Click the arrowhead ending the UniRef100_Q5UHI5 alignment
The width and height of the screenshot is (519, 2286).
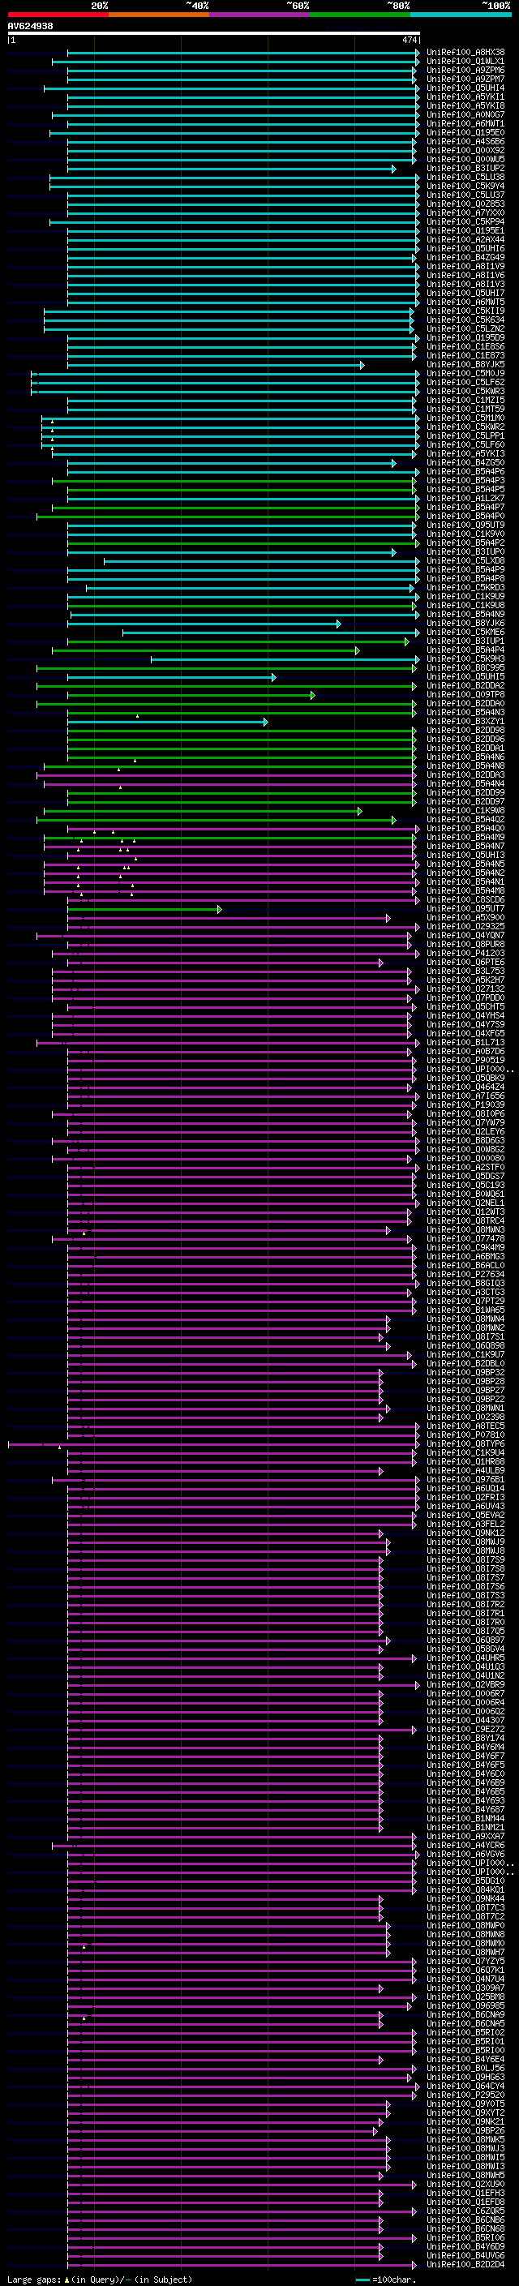point(273,677)
